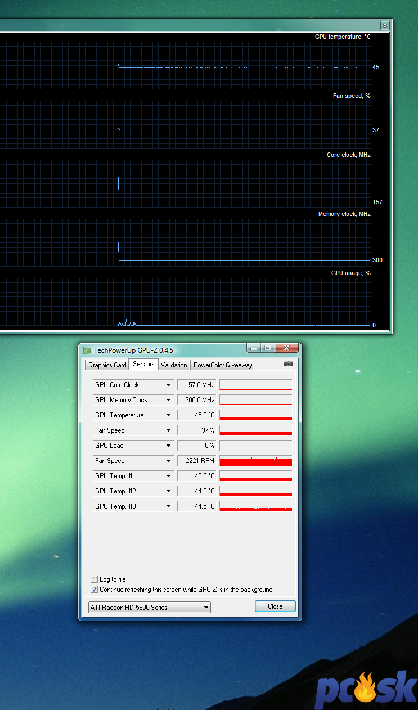The width and height of the screenshot is (418, 710).
Task: Click the 157.0 MHz core clock value
Action: (197, 385)
